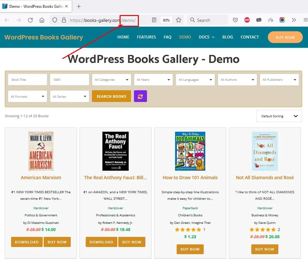Click the 80% zoom level indicator
Viewport: 308px width, 261px height.
click(166, 20)
